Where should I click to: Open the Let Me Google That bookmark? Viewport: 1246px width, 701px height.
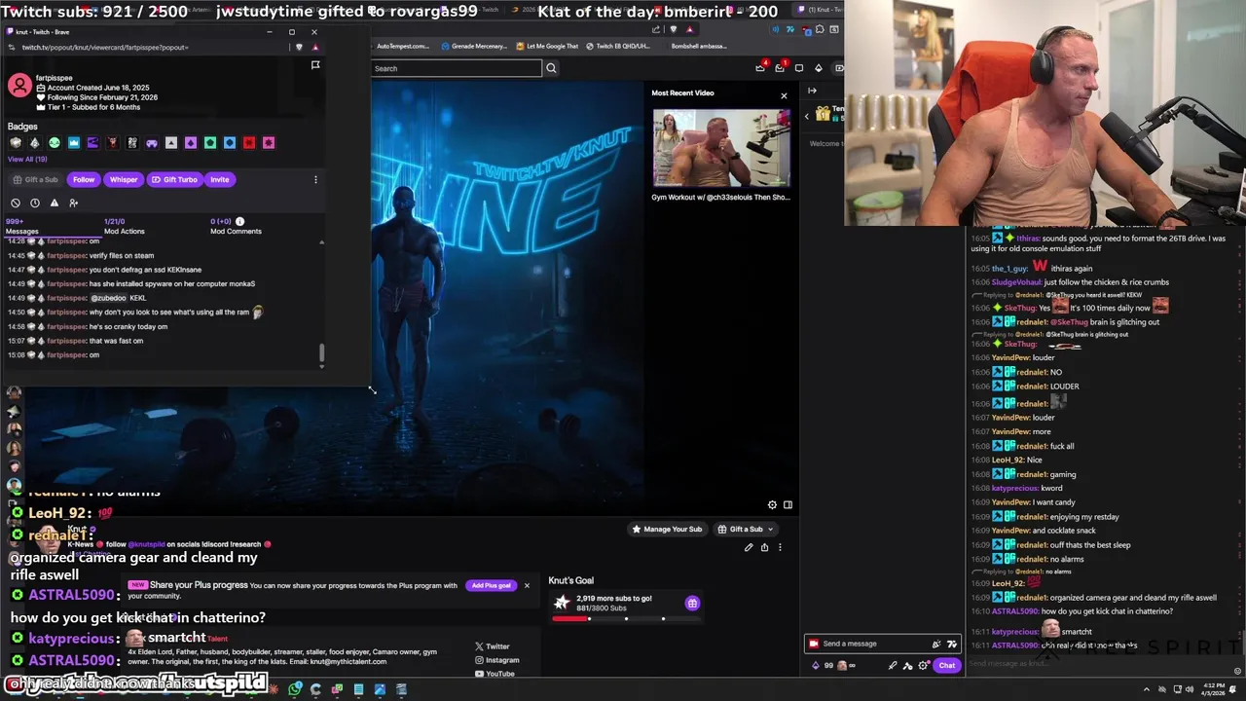pos(547,46)
